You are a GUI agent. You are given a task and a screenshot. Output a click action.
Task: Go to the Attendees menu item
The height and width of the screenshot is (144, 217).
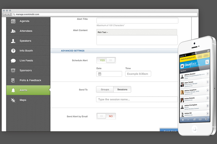pos(28,31)
